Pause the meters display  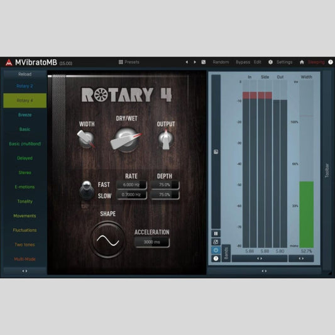pos(216,234)
